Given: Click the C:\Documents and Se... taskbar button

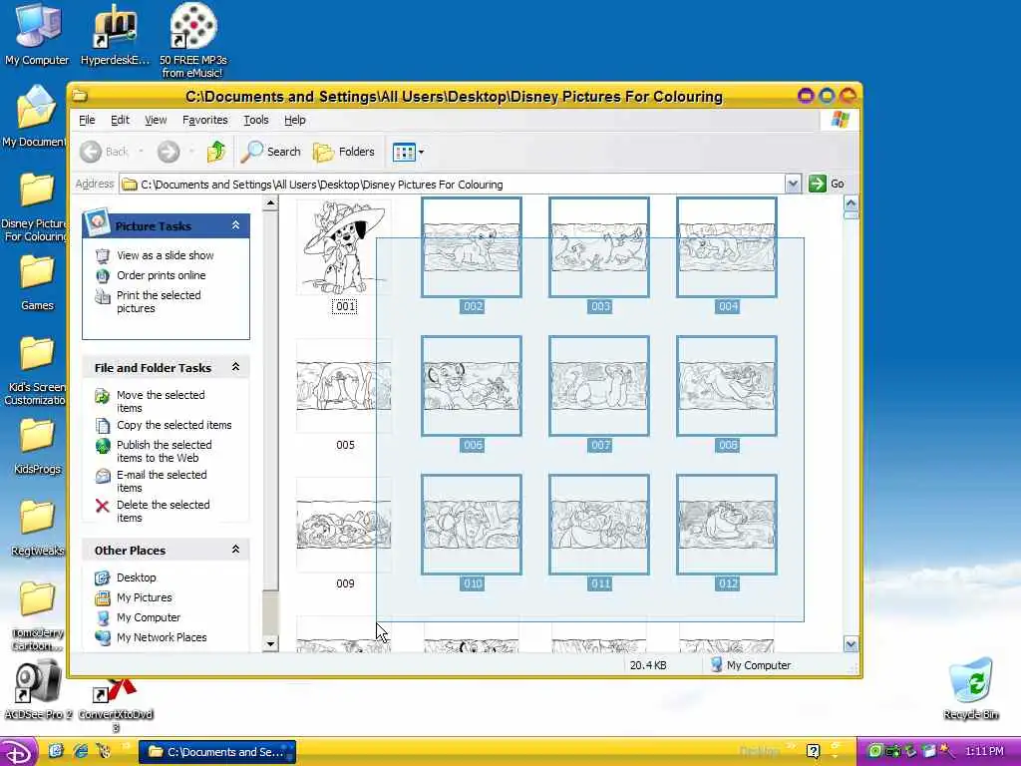Looking at the screenshot, I should click(217, 752).
